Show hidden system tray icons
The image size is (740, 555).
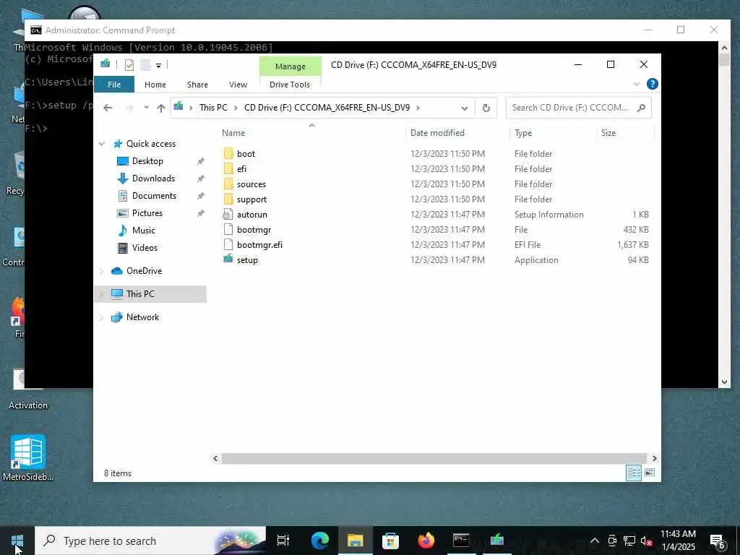(595, 541)
